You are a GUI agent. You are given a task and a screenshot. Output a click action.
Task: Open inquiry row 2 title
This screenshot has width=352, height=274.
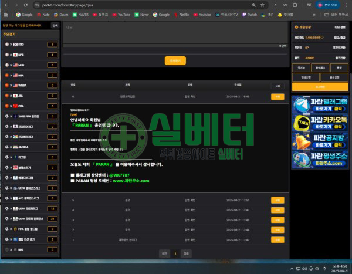pyautogui.click(x=127, y=230)
